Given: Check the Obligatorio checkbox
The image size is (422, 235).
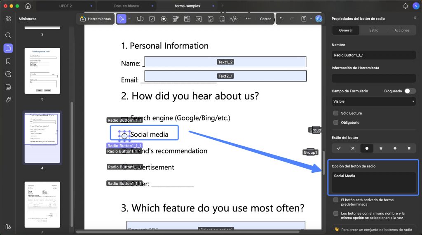Looking at the screenshot, I should pyautogui.click(x=336, y=122).
